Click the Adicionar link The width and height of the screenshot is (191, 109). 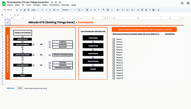(x=10, y=88)
